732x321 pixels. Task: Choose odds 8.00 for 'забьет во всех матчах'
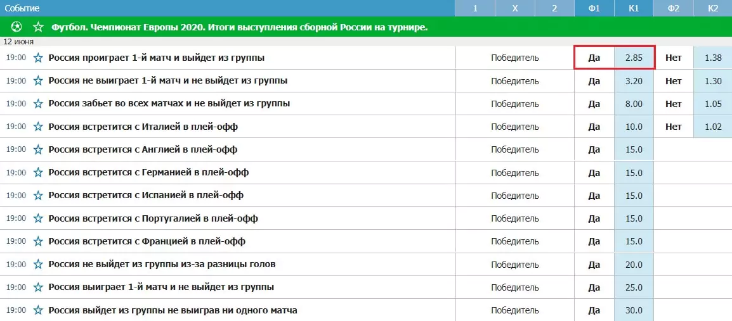pyautogui.click(x=634, y=103)
